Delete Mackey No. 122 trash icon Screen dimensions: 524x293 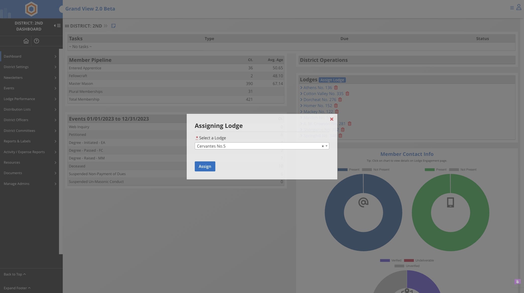coord(337,112)
